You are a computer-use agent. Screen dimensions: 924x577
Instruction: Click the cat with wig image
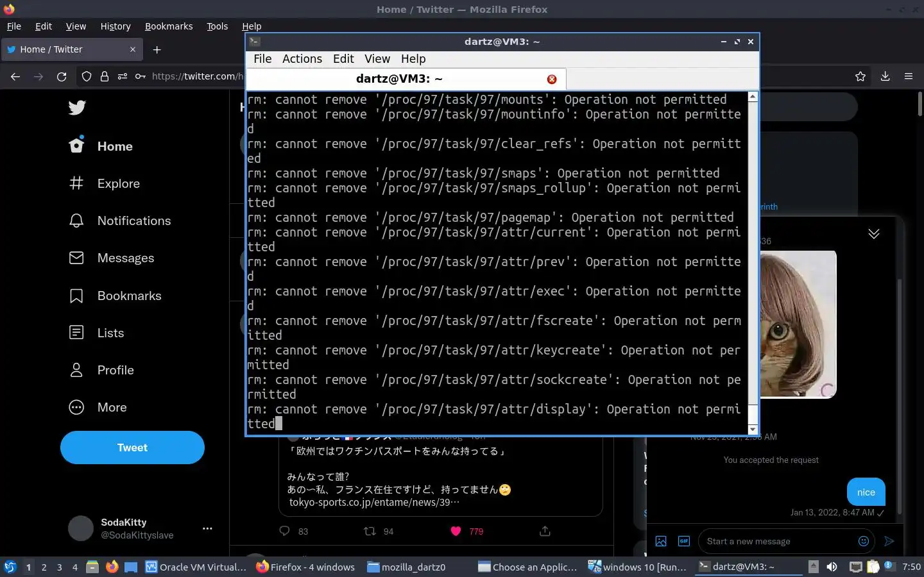[x=798, y=324]
